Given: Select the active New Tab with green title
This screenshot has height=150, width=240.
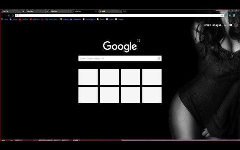Looking at the screenshot, I should point(85,12).
